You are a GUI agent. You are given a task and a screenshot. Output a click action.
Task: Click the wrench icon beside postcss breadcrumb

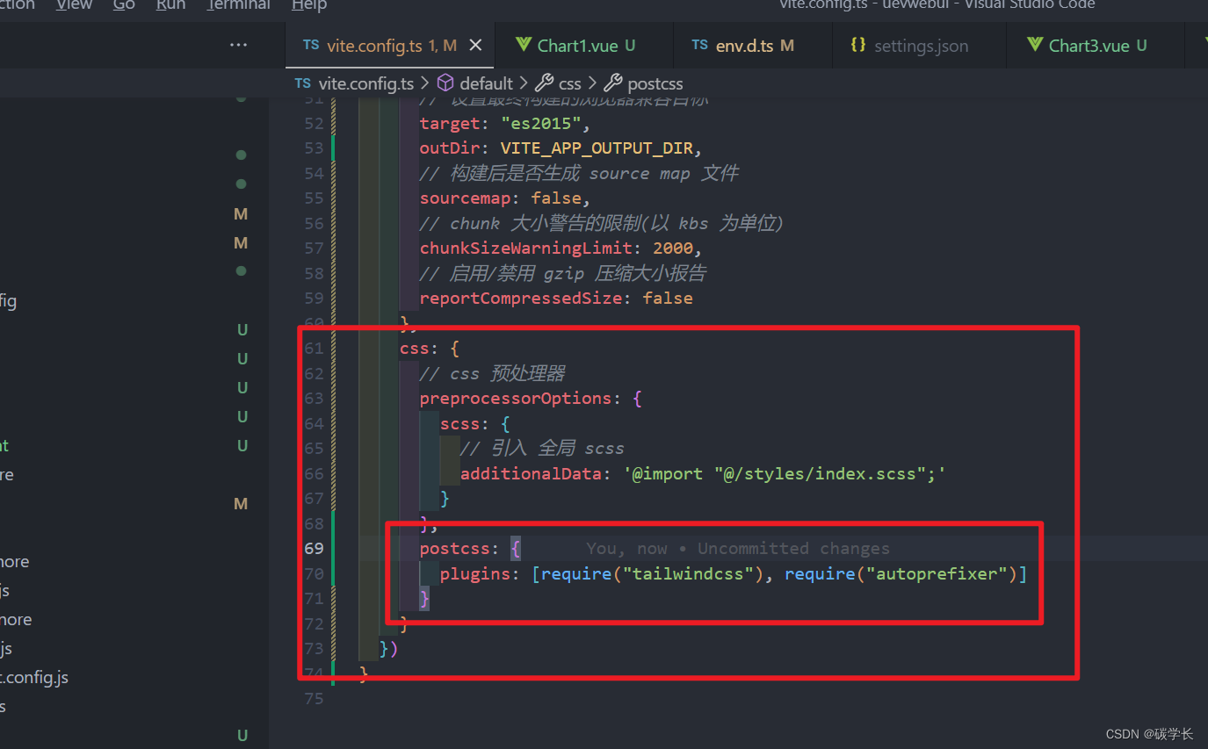pos(612,83)
